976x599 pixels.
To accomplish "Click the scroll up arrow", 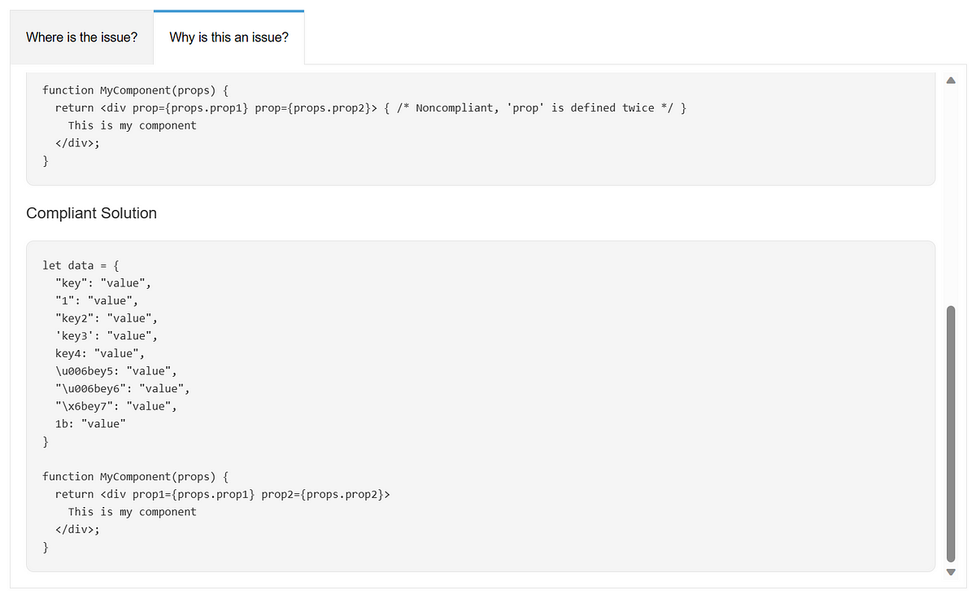I will (950, 80).
